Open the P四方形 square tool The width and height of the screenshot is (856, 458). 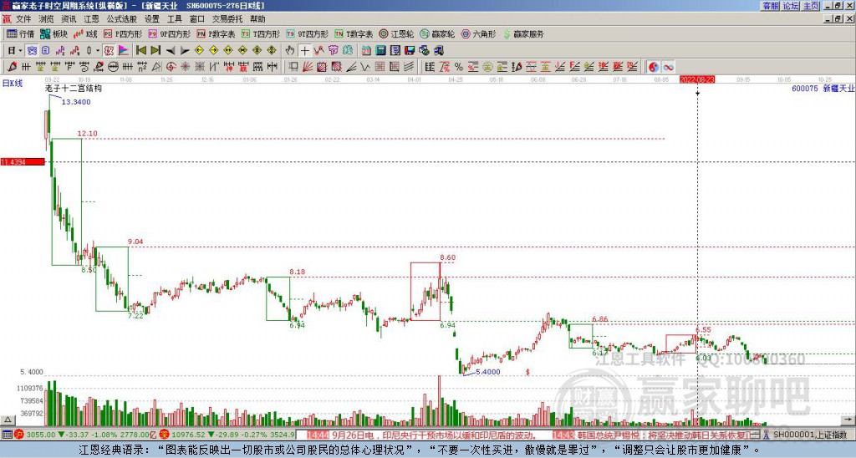pyautogui.click(x=123, y=33)
